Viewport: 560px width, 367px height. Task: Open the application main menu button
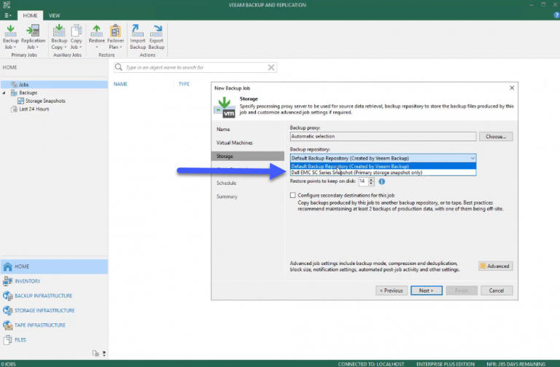(x=7, y=15)
